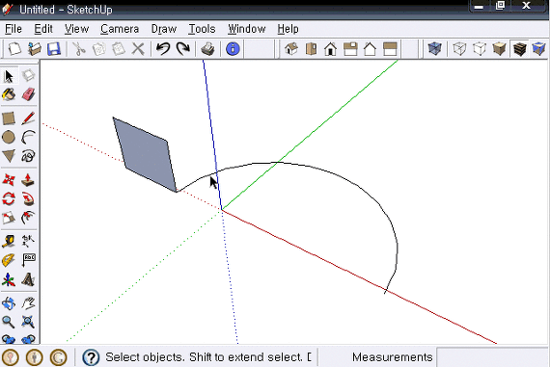Click the Cut scissors icon

point(79,49)
